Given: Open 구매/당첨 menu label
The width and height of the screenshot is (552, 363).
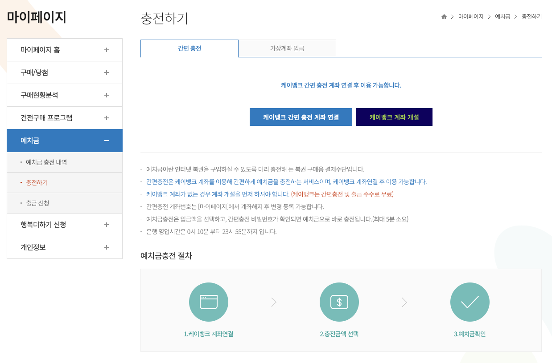Looking at the screenshot, I should pyautogui.click(x=34, y=73).
